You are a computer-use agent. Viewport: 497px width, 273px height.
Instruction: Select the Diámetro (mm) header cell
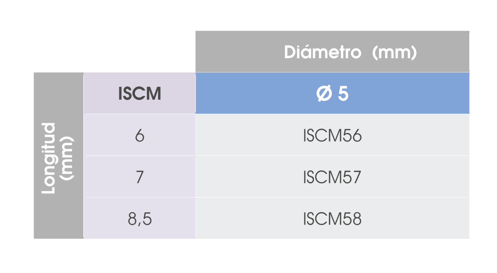[x=332, y=52]
